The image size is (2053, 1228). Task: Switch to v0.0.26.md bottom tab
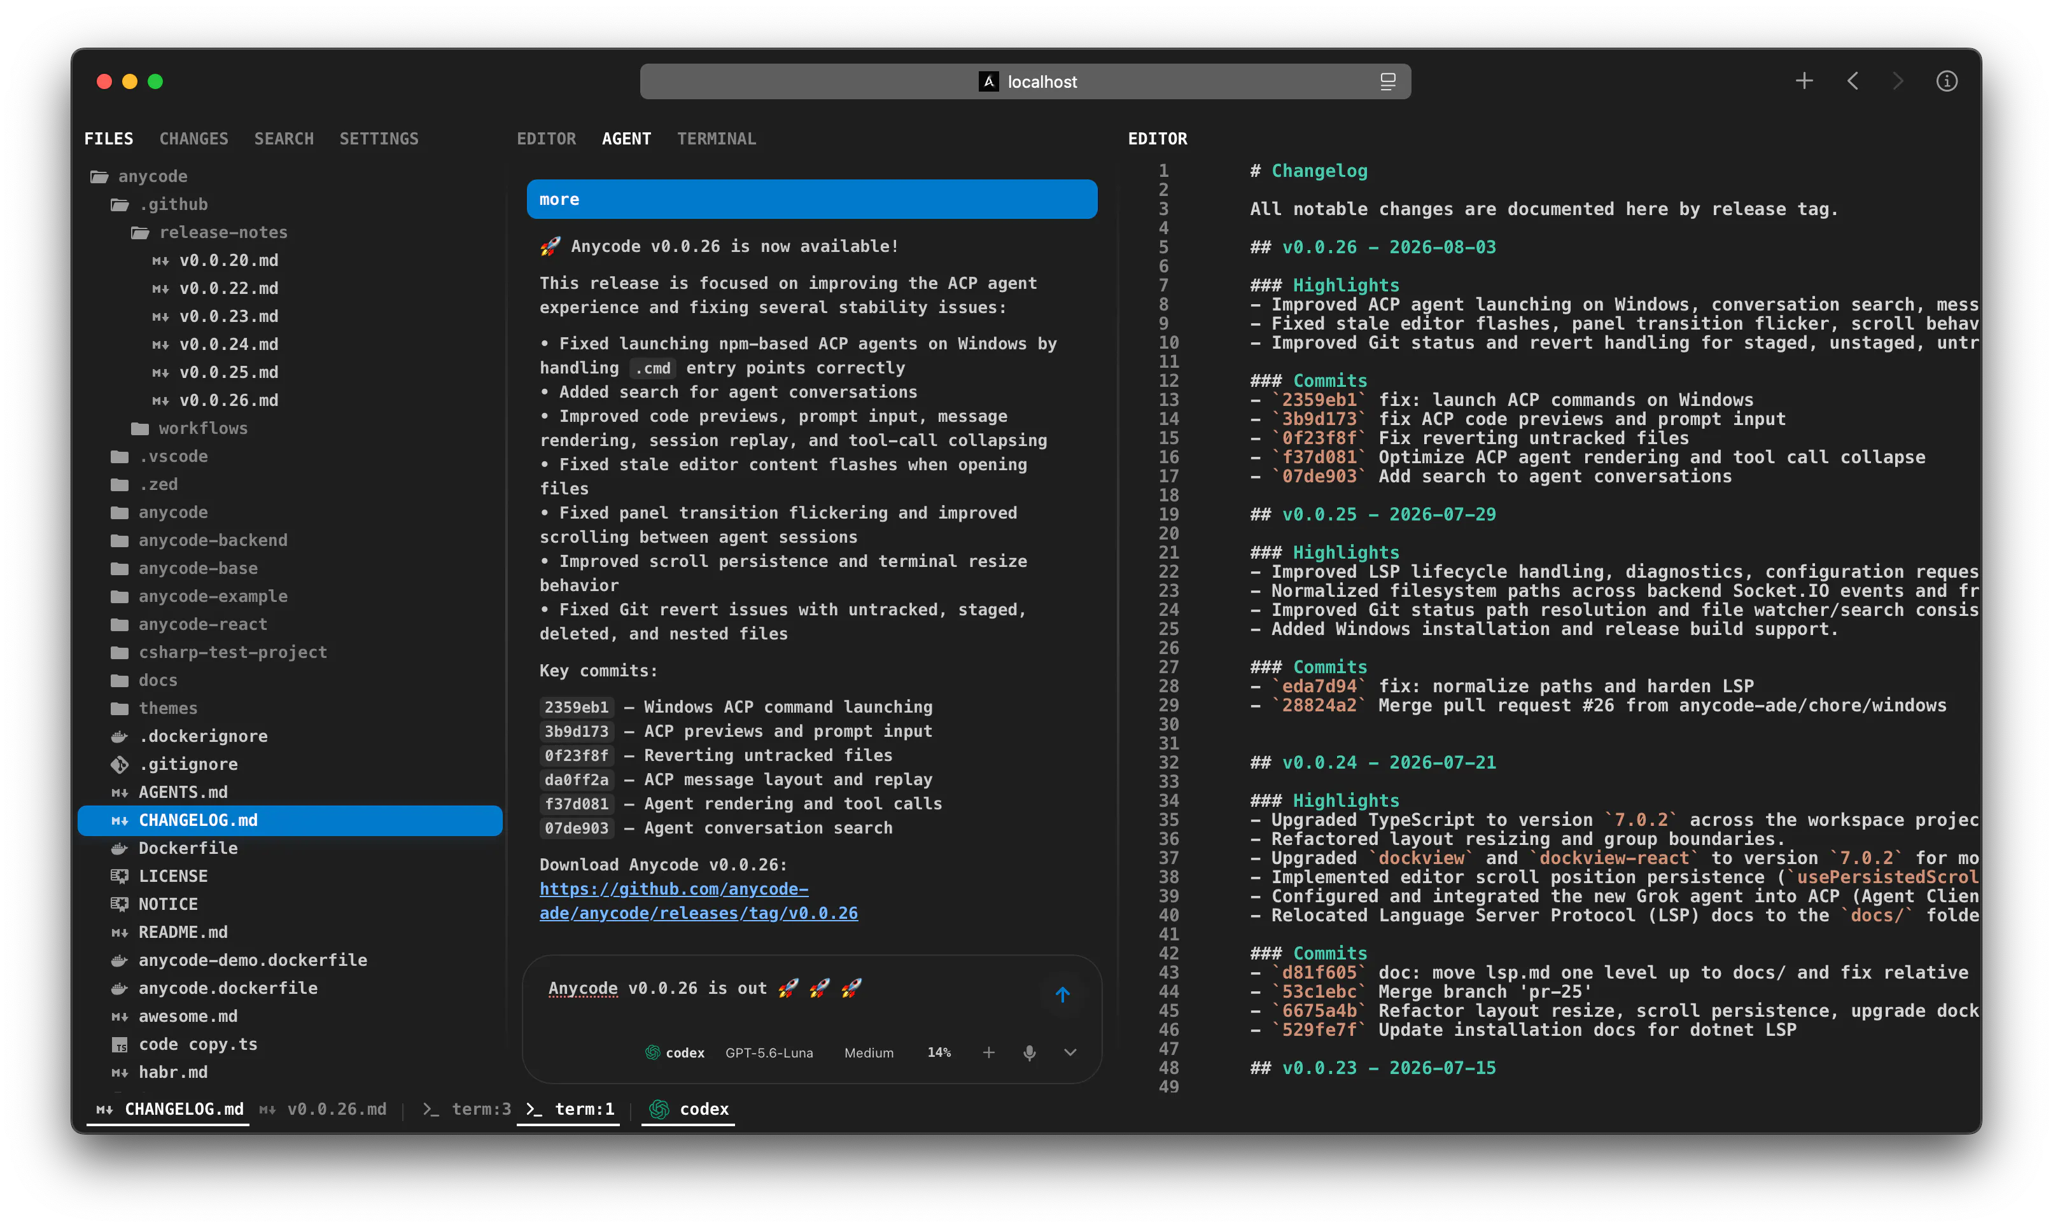(323, 1110)
